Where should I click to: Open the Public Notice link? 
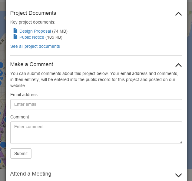[x=31, y=37]
